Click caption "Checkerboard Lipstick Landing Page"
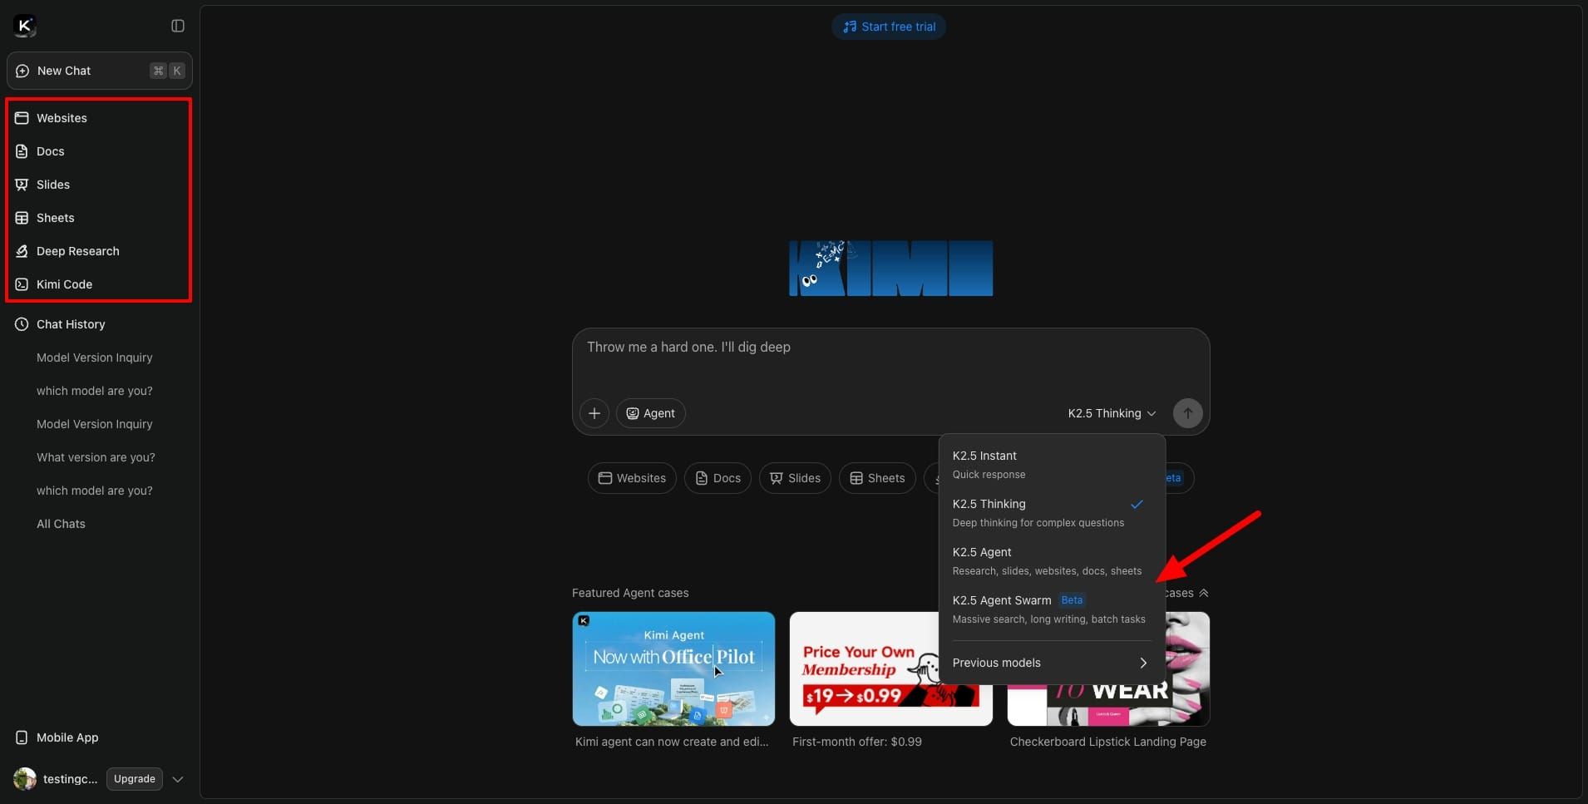 click(x=1108, y=742)
